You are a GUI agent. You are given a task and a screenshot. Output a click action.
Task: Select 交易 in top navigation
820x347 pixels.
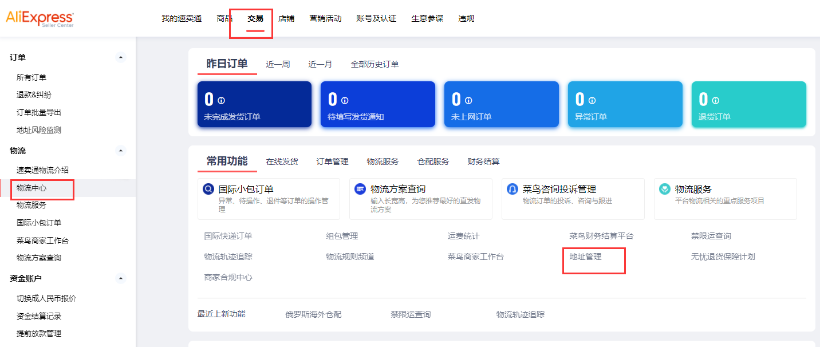click(x=255, y=18)
